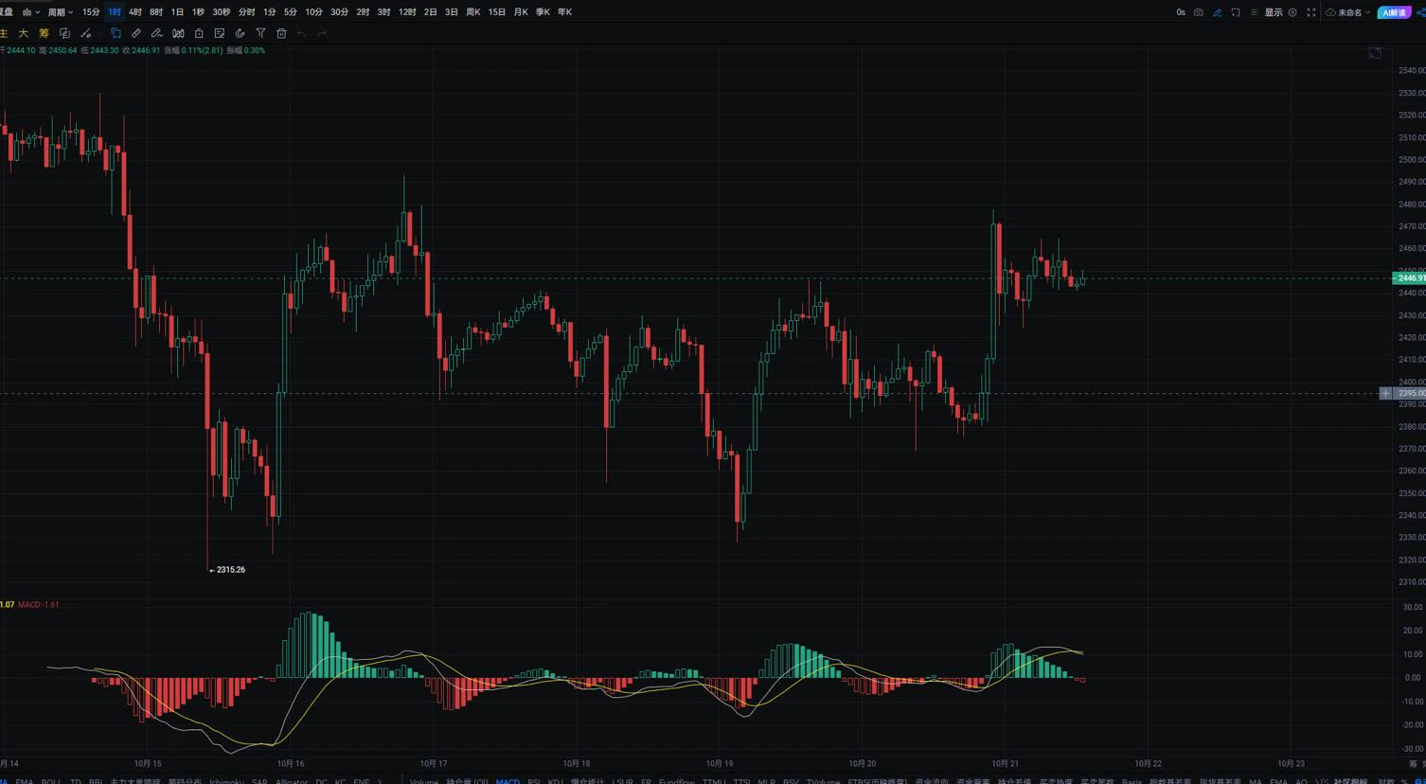Screen dimensions: 1426x784
Task: Click the line drawing tool icon
Action: click(86, 33)
